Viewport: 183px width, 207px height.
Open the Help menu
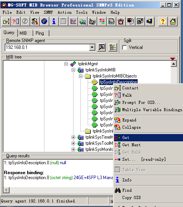click(115, 12)
